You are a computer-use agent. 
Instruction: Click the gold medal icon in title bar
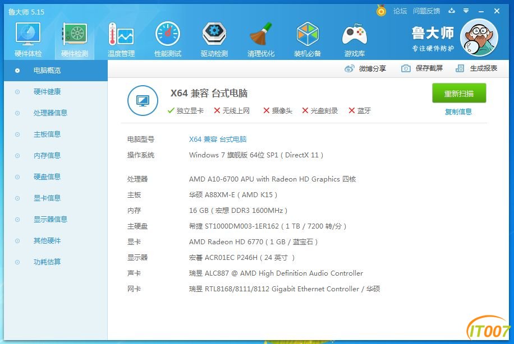click(x=381, y=11)
